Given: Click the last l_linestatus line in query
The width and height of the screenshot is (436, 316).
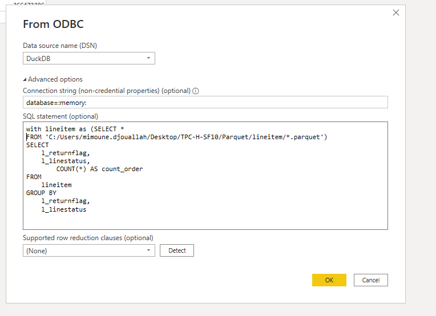Looking at the screenshot, I should tap(64, 209).
